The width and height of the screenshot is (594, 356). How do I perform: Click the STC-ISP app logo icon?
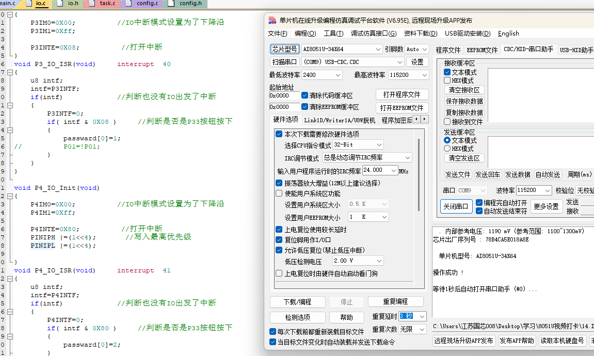tap(272, 21)
